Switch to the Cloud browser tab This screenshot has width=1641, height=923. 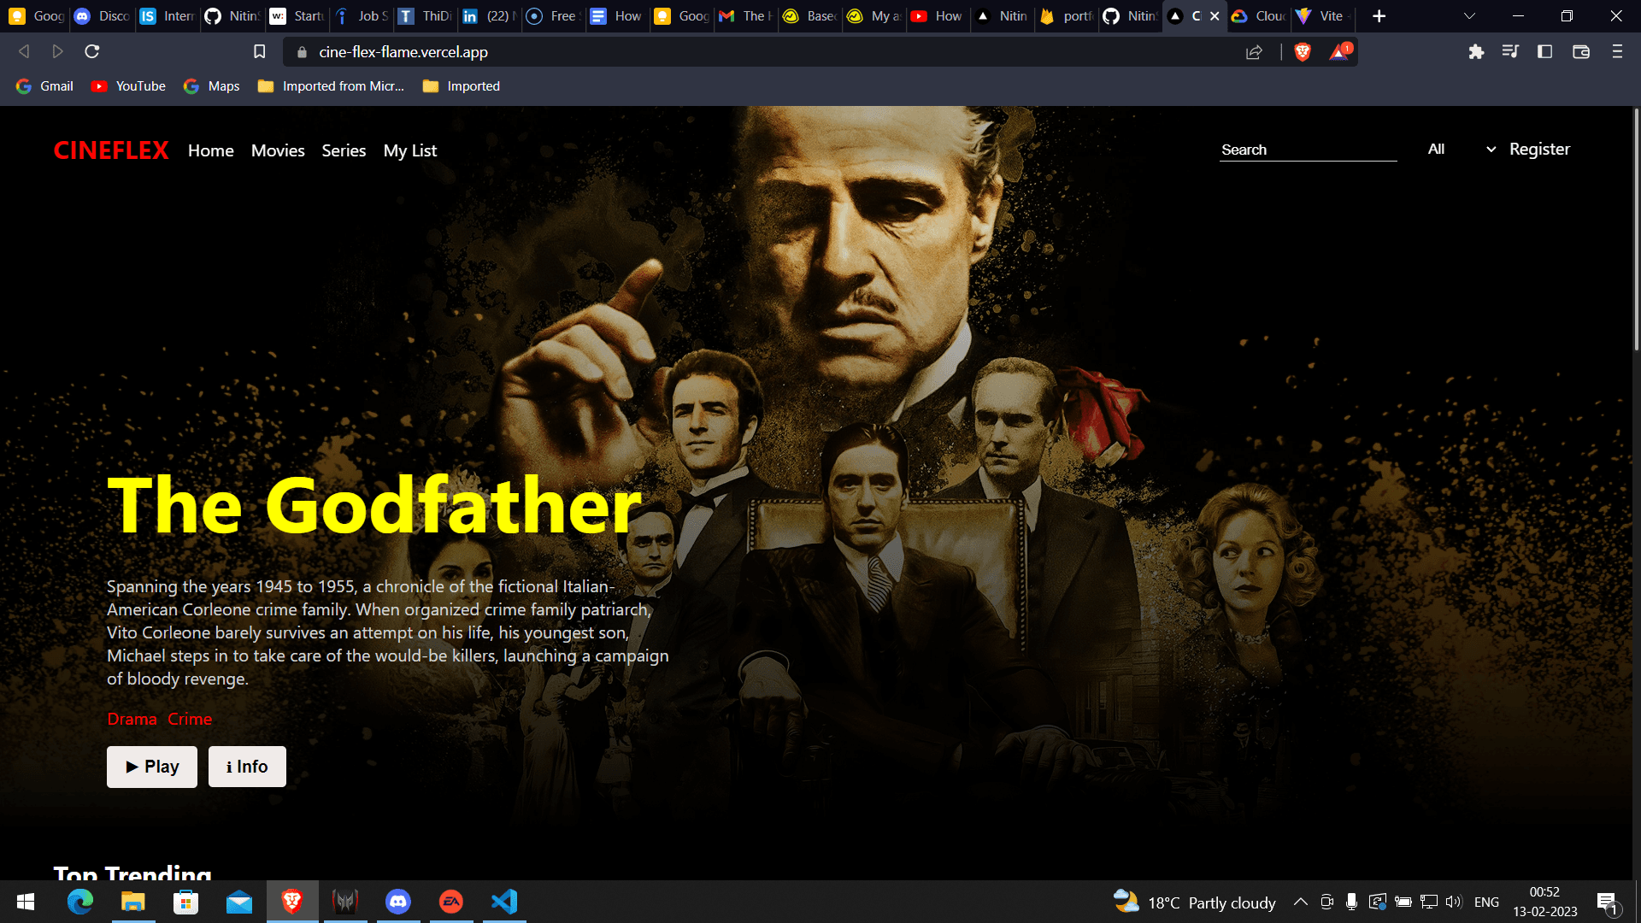1259,16
